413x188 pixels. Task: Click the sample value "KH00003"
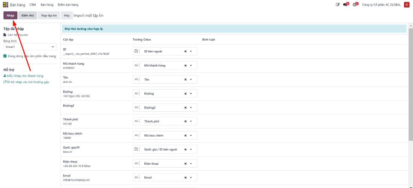(x=69, y=68)
